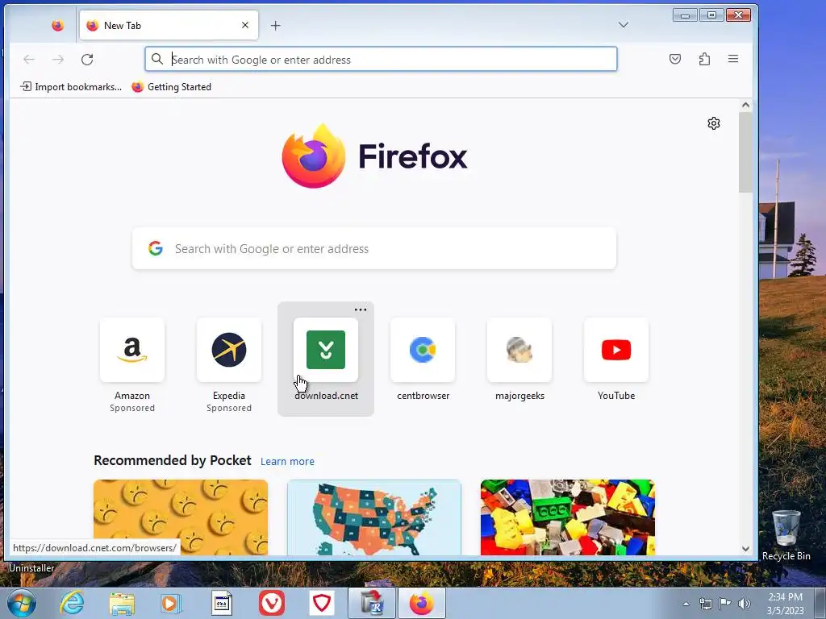Open the three-dot menu on download.cnet tile
Image resolution: width=826 pixels, height=619 pixels.
(x=361, y=309)
